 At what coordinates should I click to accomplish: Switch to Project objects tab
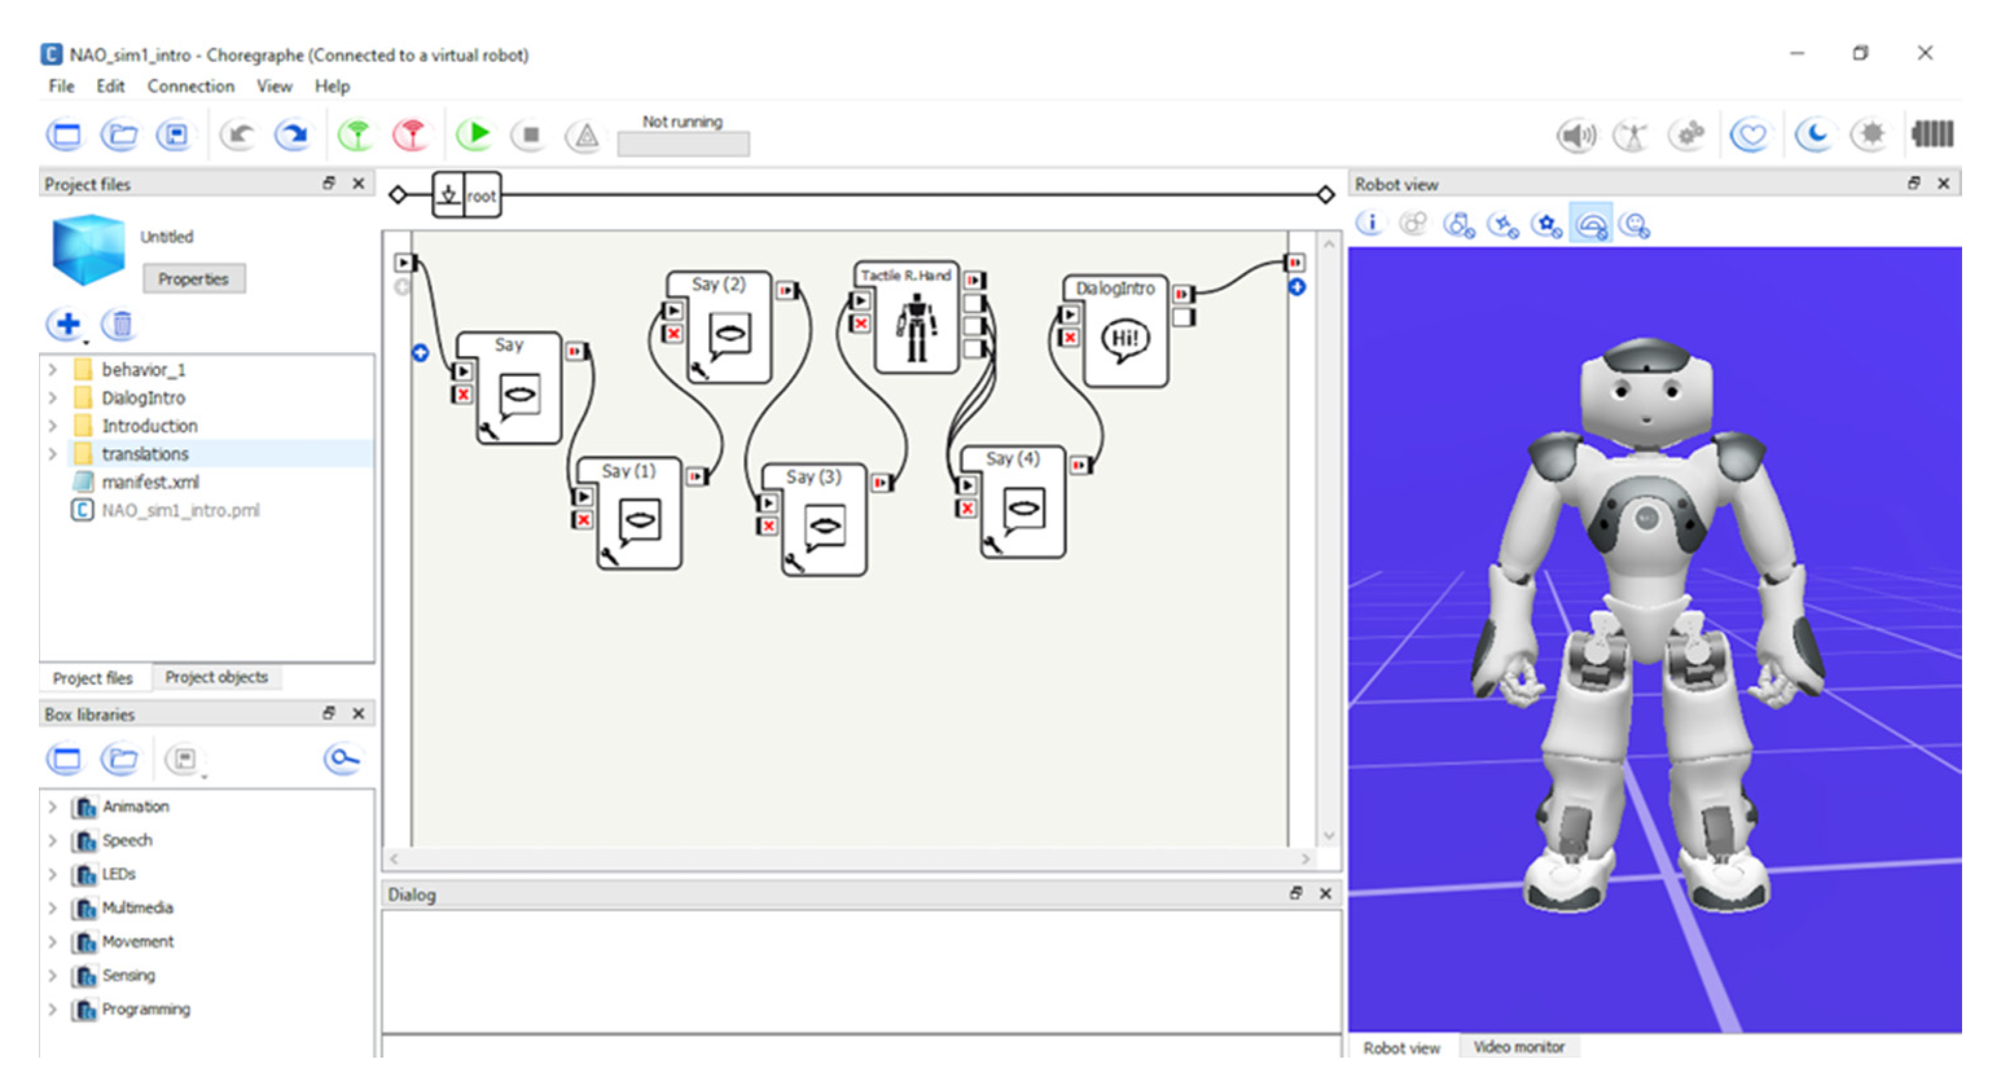click(217, 677)
